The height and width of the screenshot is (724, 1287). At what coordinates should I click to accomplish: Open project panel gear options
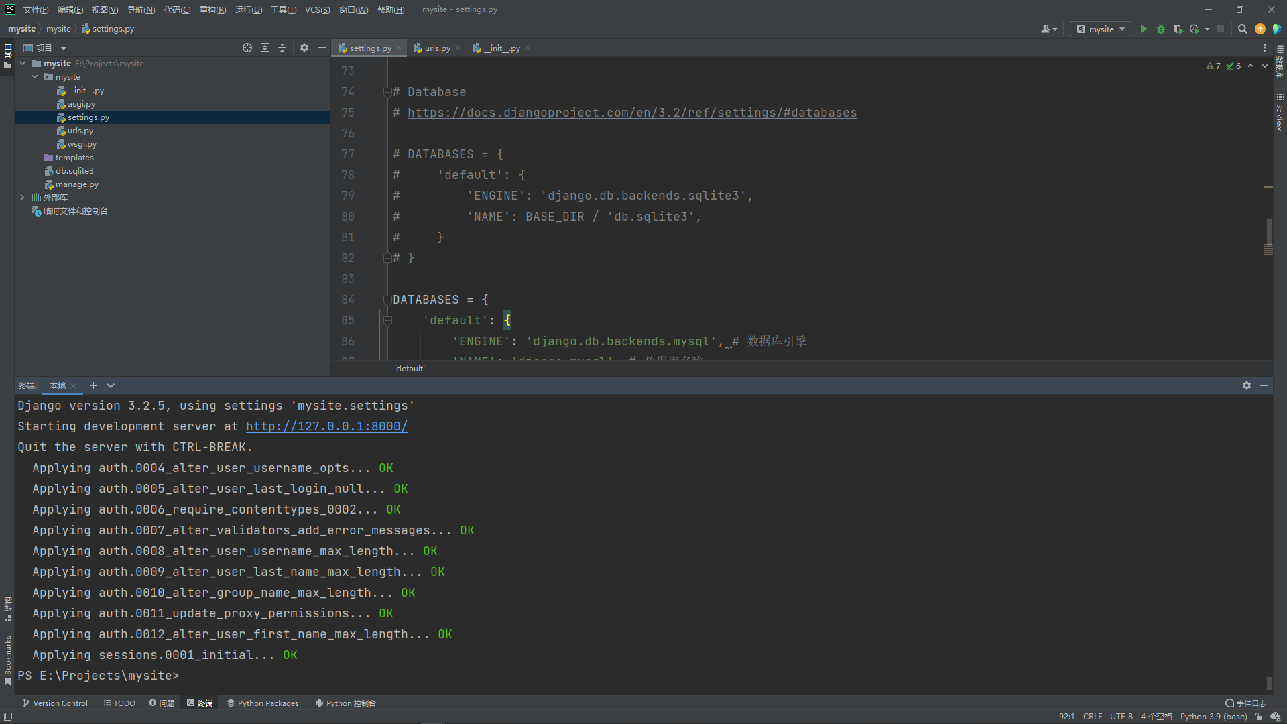[304, 48]
